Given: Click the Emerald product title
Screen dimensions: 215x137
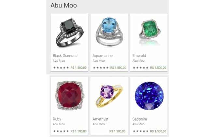Looking at the screenshot, I should tap(139, 55).
